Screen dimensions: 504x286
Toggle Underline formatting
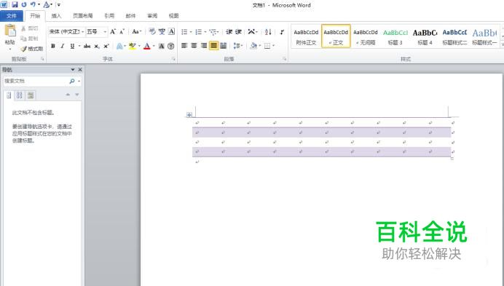72,46
